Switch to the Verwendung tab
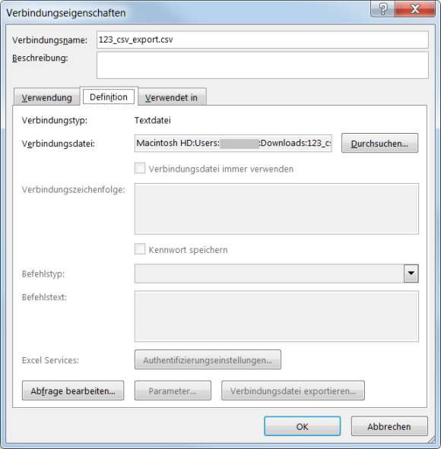This screenshot has height=449, width=441. [47, 97]
